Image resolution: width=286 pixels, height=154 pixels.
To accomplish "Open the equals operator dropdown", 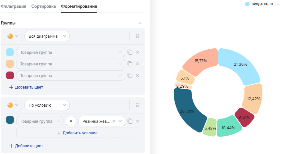I will point(71,121).
